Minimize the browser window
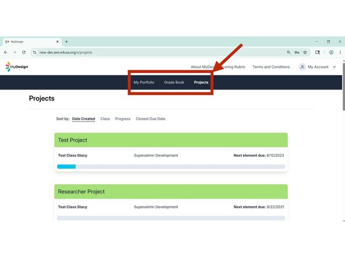The image size is (345, 258). point(317,41)
